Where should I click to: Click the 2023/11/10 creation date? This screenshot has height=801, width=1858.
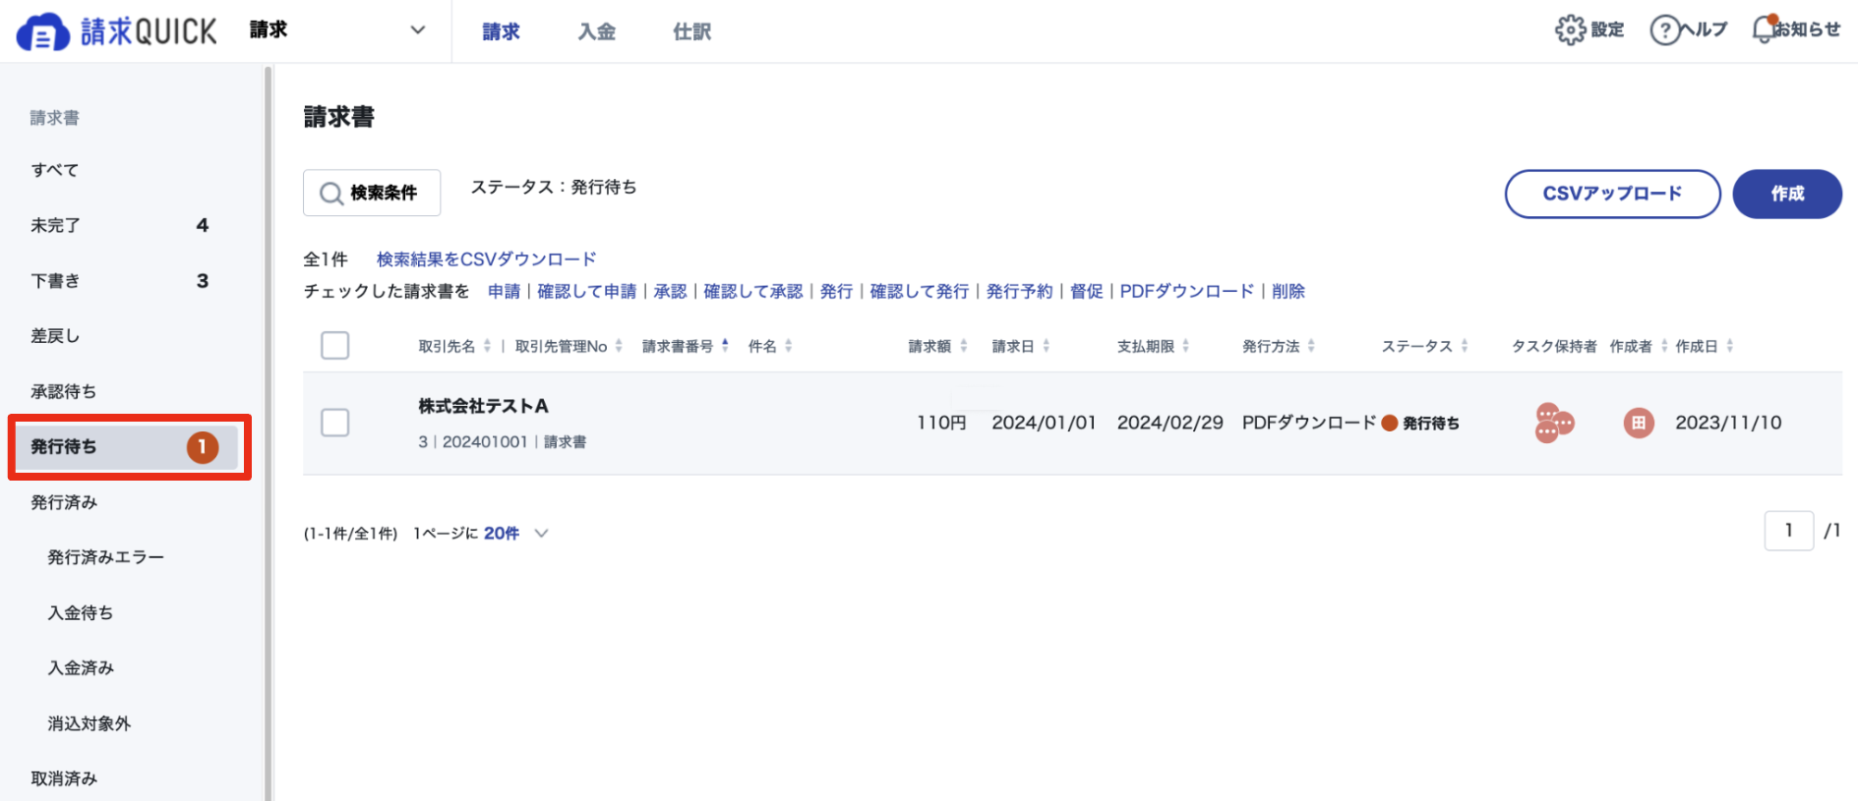1728,423
